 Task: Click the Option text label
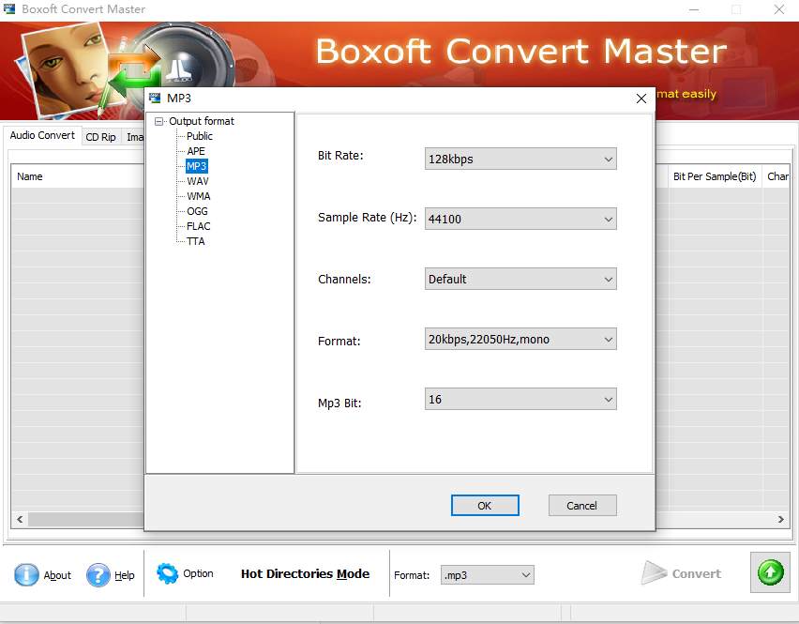pos(198,573)
